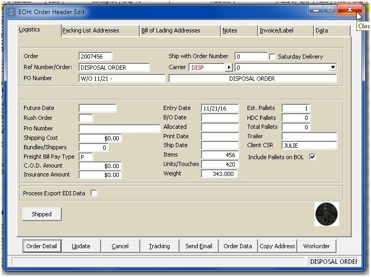This screenshot has height=277, width=371.
Task: Click the Insurance Amount field
Action: point(100,175)
